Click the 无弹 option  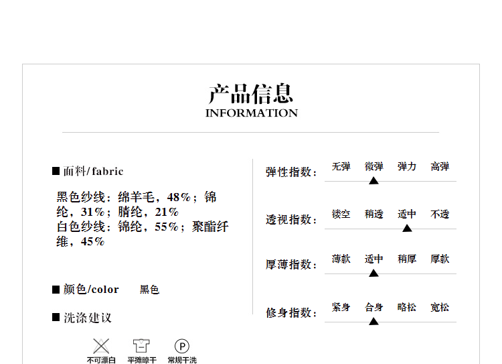(341, 166)
